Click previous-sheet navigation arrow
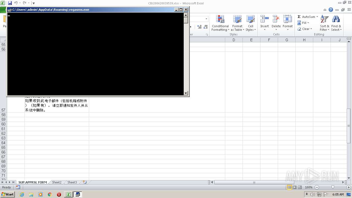Screen dimensions: 352x198 click(x=6, y=182)
